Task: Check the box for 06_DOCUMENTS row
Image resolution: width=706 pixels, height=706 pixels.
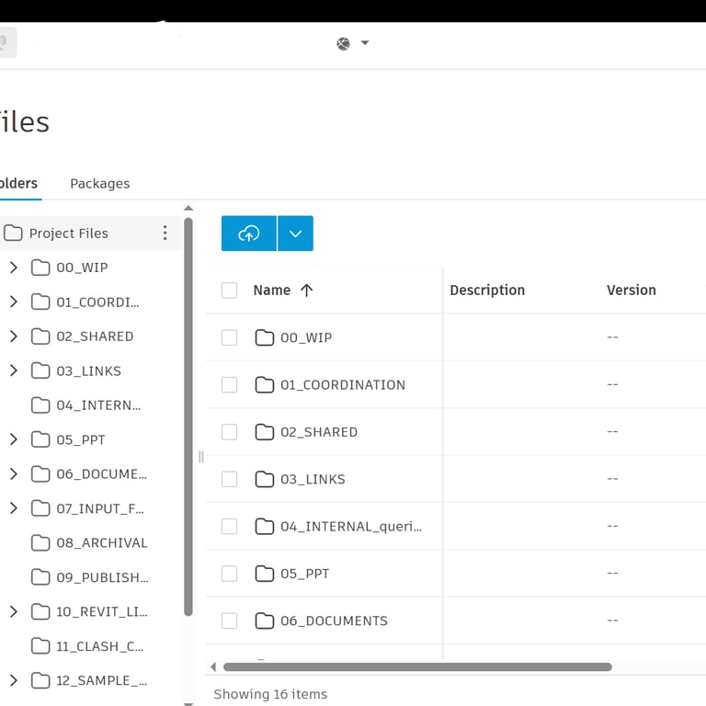Action: (x=230, y=621)
